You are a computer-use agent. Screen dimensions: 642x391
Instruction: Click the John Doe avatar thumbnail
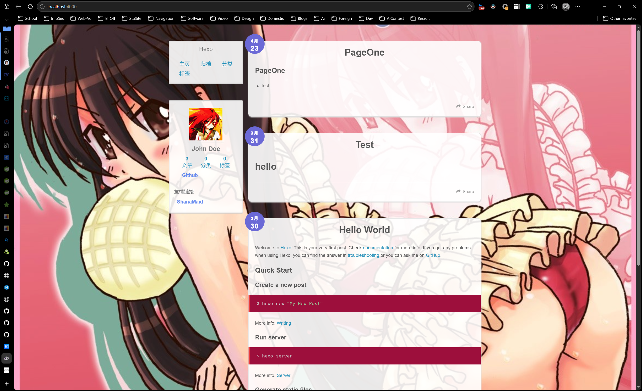tap(206, 124)
